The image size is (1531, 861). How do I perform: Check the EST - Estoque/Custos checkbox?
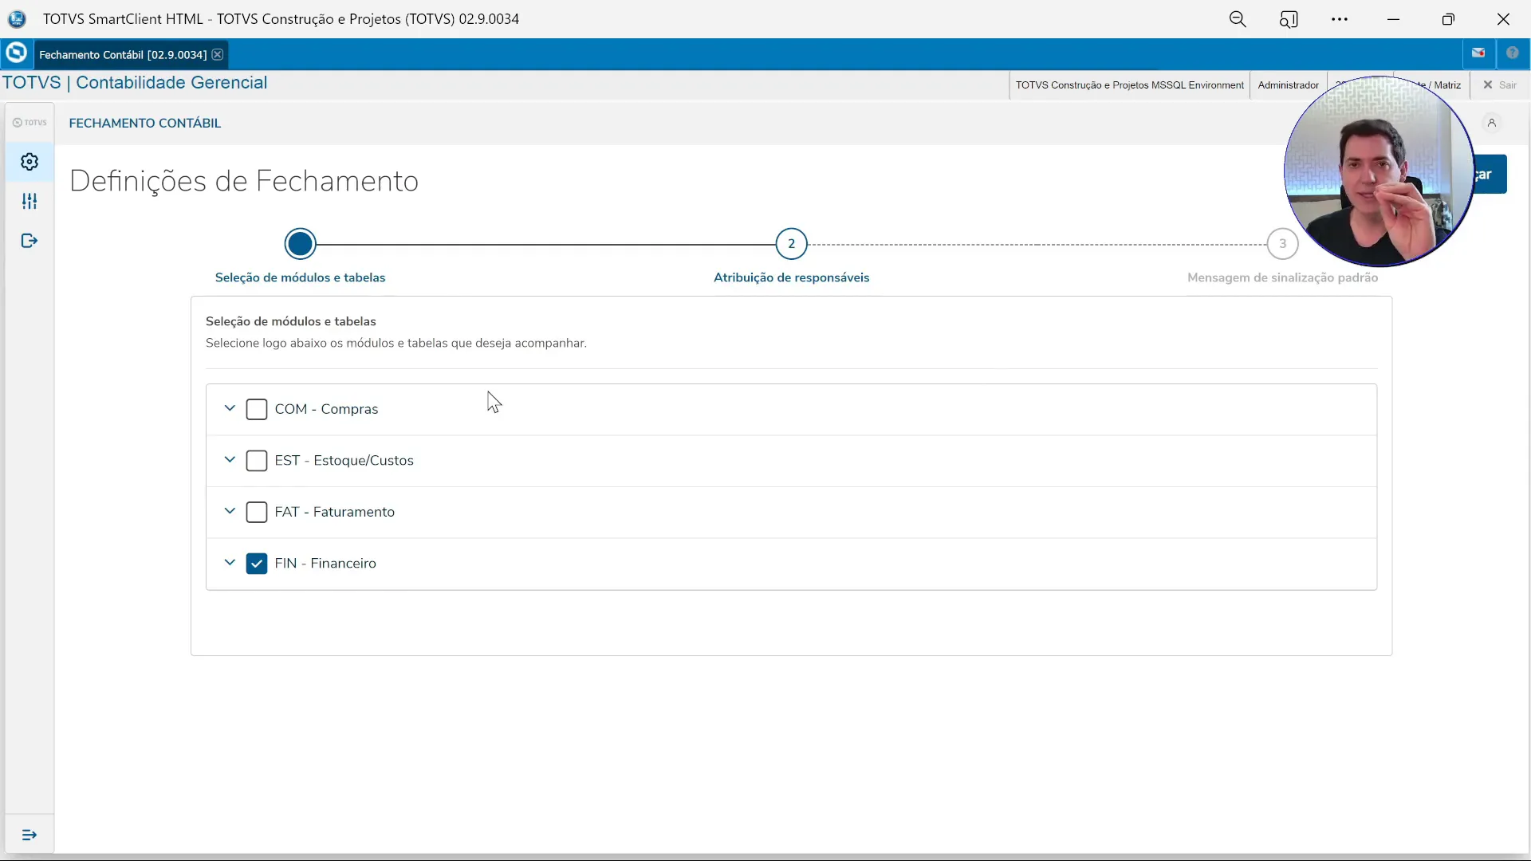pos(256,461)
